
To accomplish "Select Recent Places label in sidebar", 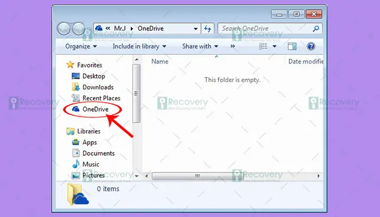I will pos(102,98).
